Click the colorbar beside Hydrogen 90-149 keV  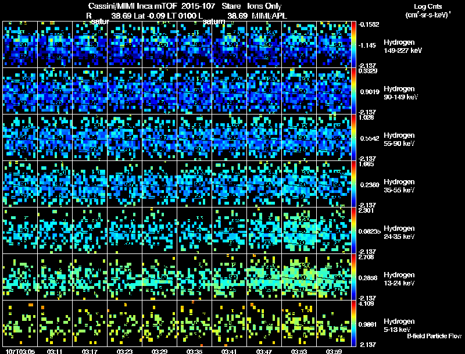click(353, 91)
